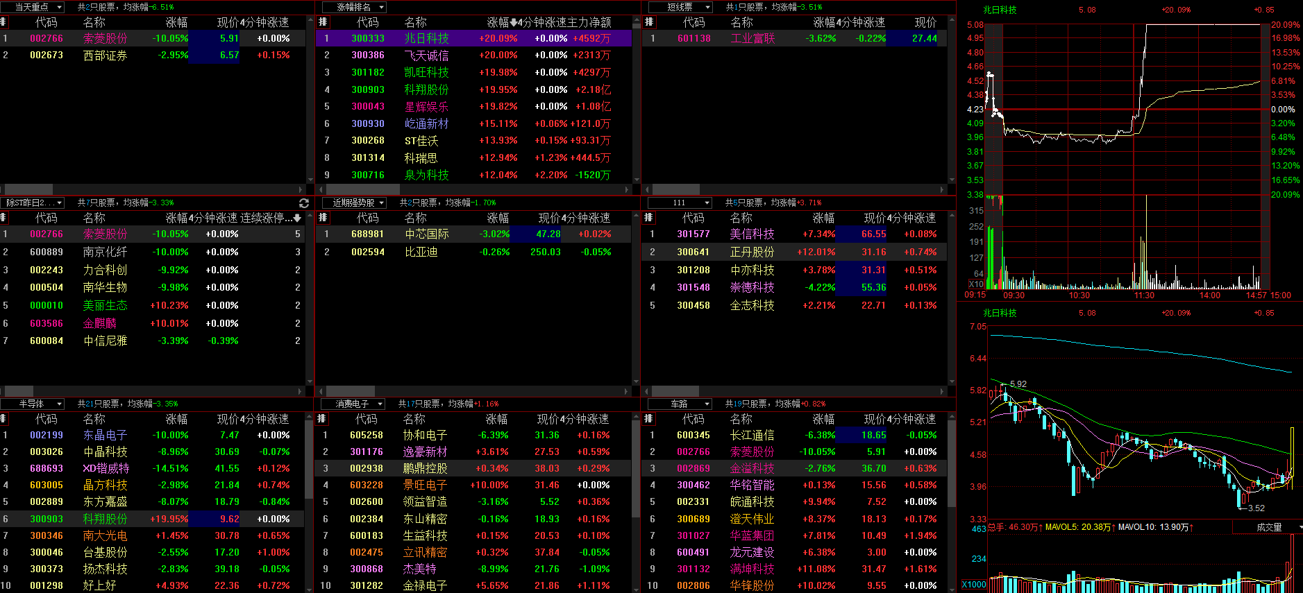The width and height of the screenshot is (1303, 593).
Task: Click the grid icon in 消费电子 panel header
Action: (322, 419)
